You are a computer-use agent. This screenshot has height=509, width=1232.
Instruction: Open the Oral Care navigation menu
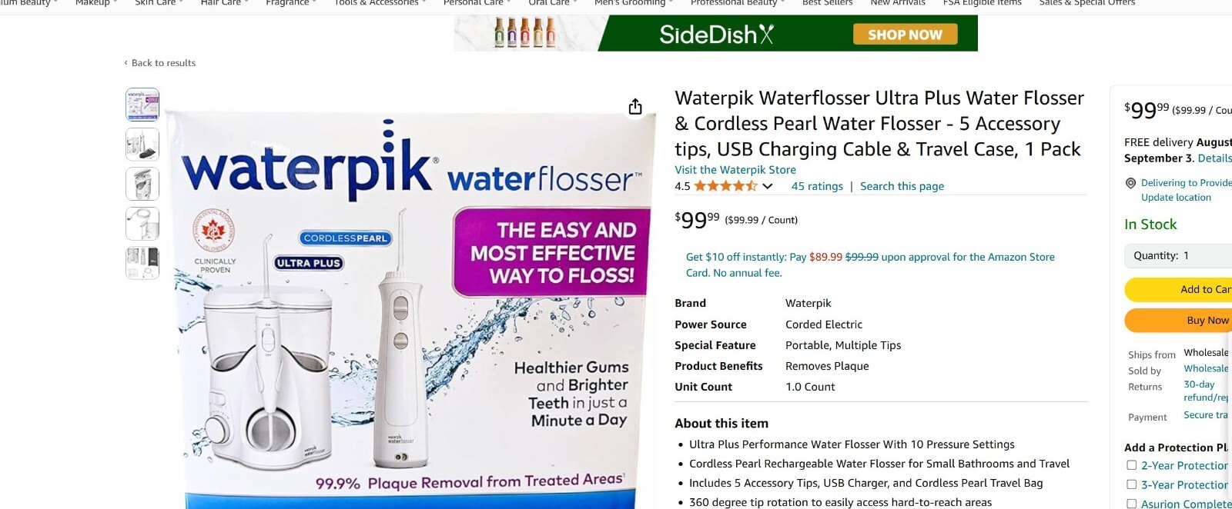coord(553,3)
